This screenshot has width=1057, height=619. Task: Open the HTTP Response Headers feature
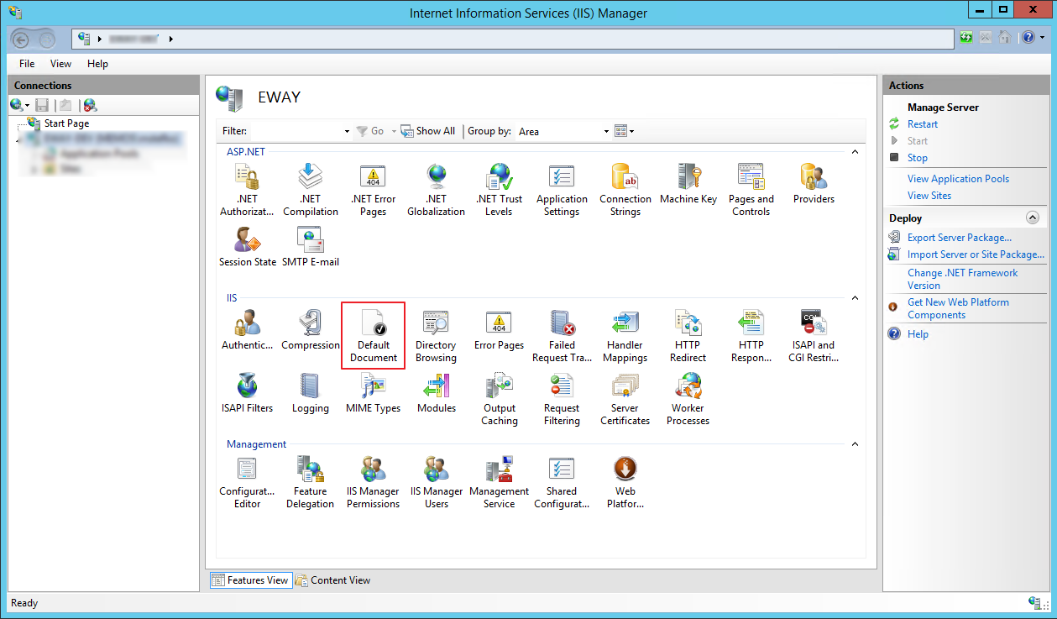point(751,336)
